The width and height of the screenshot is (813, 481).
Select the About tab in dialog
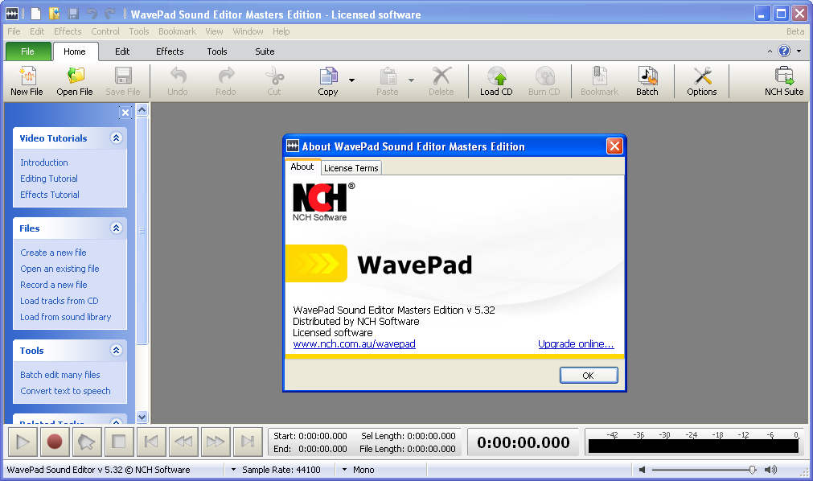click(x=302, y=166)
